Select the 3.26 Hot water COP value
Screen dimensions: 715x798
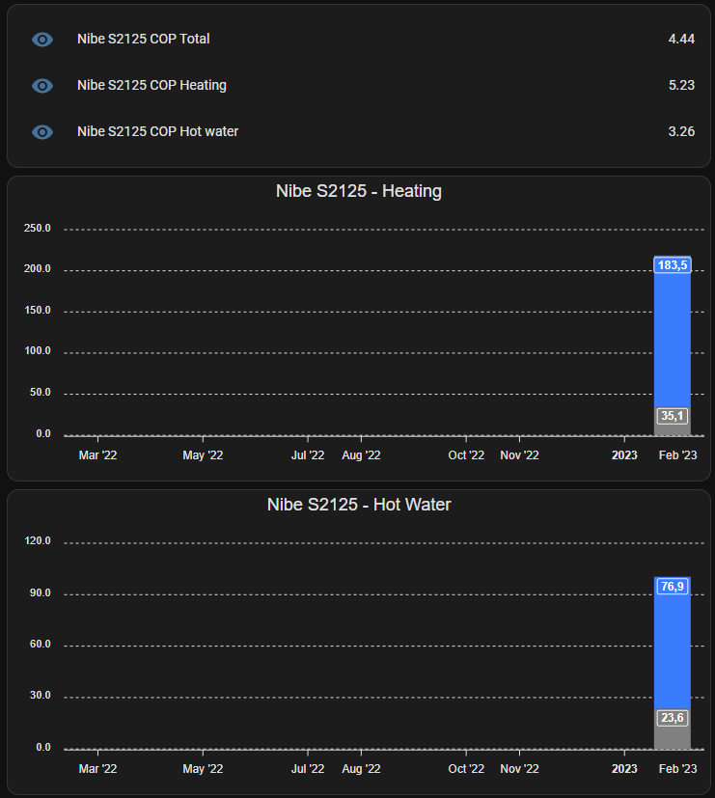click(x=681, y=131)
